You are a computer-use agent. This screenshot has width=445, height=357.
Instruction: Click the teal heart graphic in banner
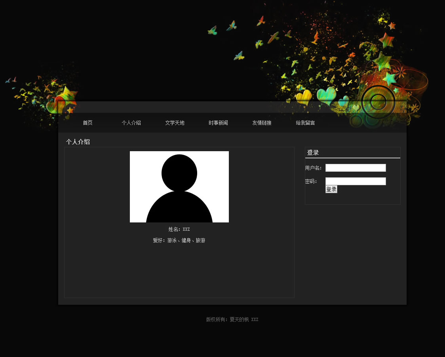coord(326,95)
